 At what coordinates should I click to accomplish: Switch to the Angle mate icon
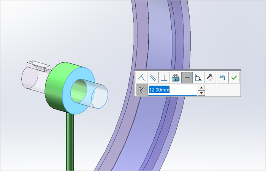pos(198,78)
